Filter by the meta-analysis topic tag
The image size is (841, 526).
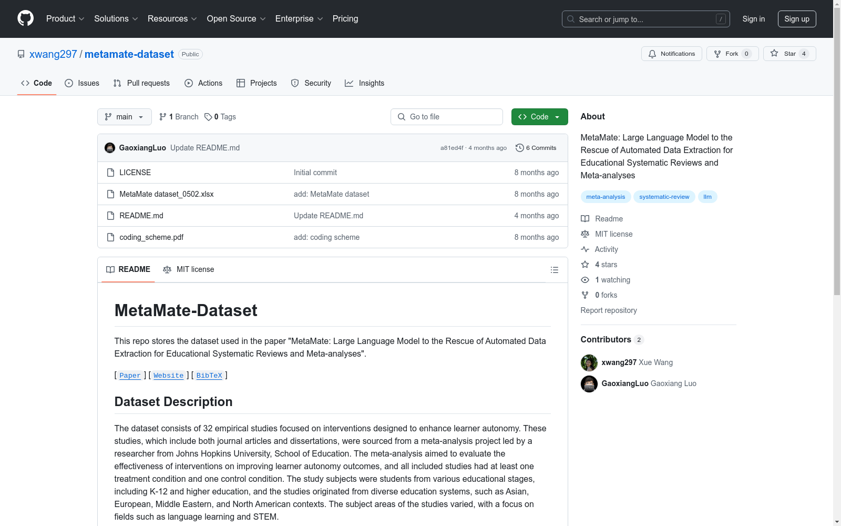(x=606, y=197)
